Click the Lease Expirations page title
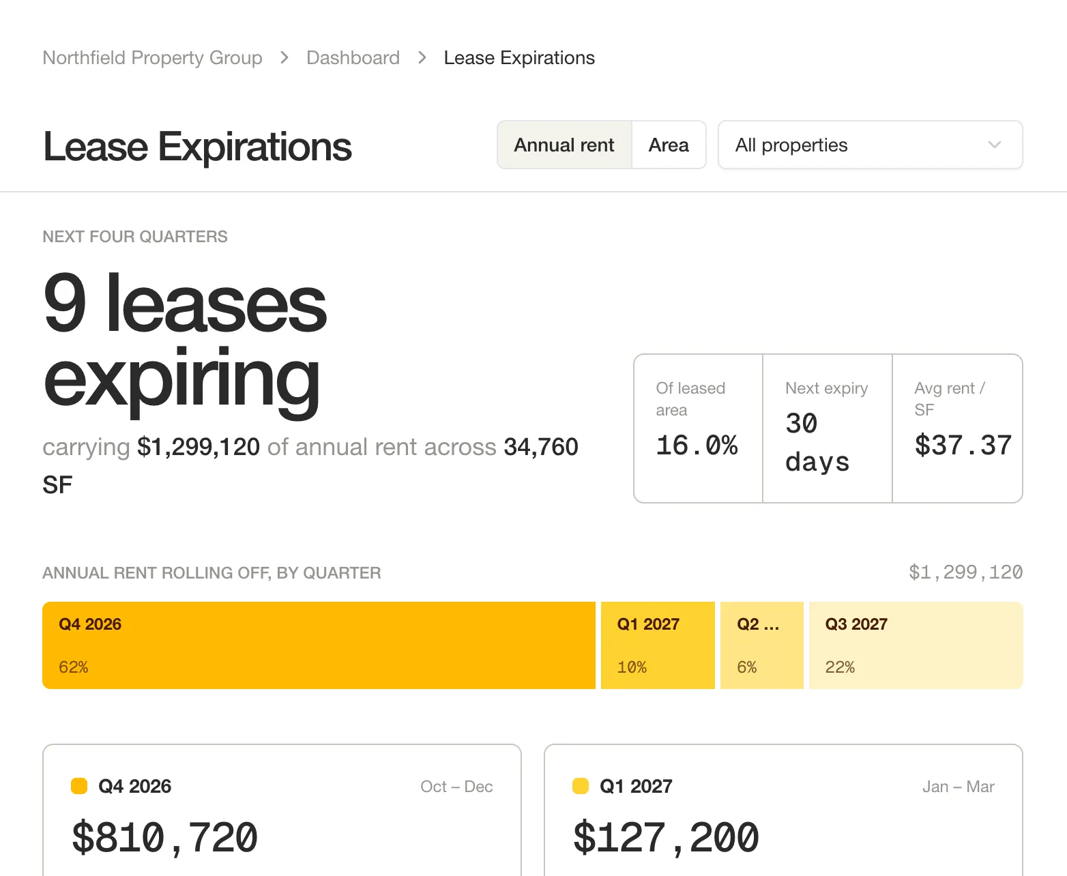This screenshot has width=1067, height=876. (197, 147)
